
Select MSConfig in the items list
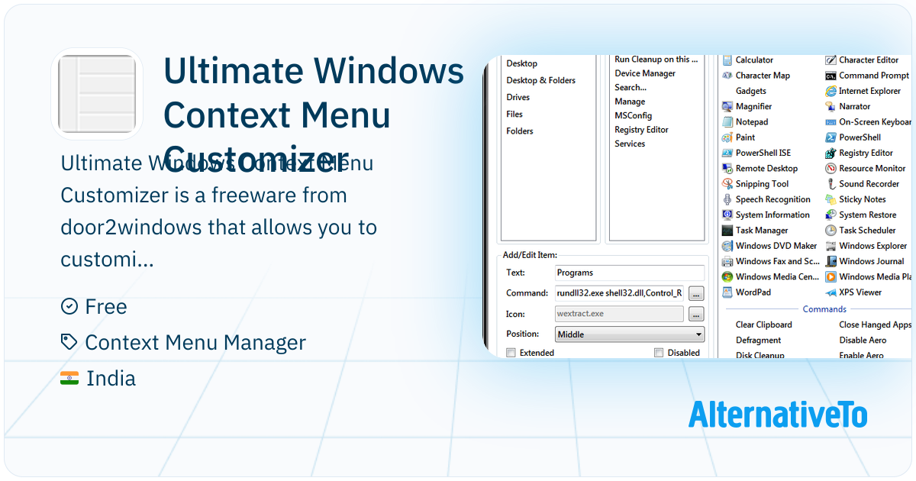[x=633, y=116]
